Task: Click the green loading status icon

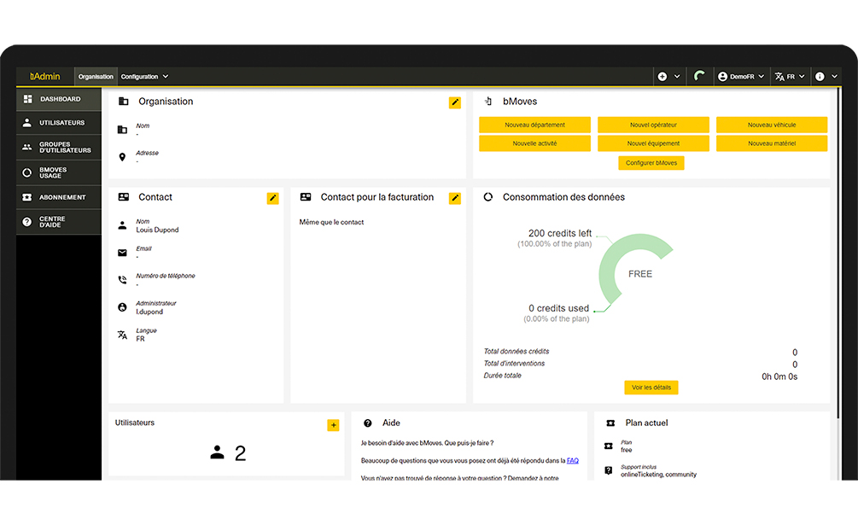Action: 699,76
